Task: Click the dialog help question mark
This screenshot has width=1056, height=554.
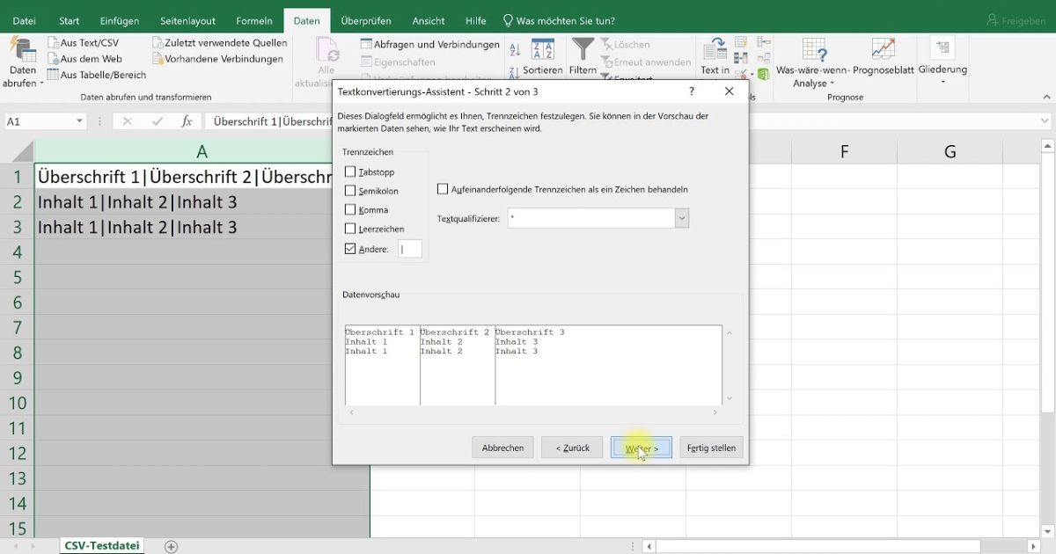Action: tap(693, 91)
